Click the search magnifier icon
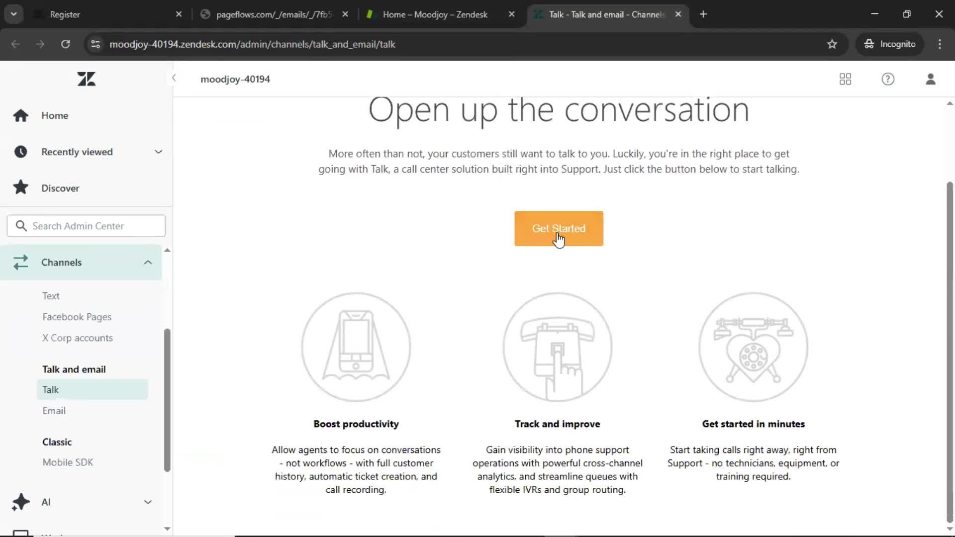The height and width of the screenshot is (537, 955). pos(21,226)
